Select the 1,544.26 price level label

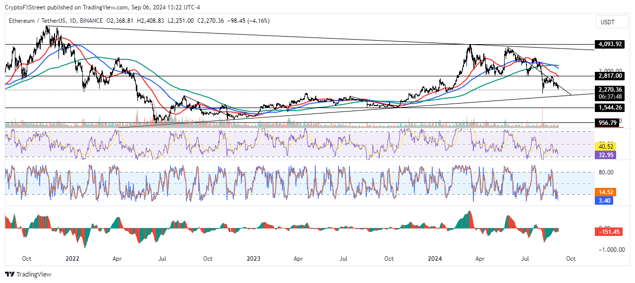tap(610, 108)
